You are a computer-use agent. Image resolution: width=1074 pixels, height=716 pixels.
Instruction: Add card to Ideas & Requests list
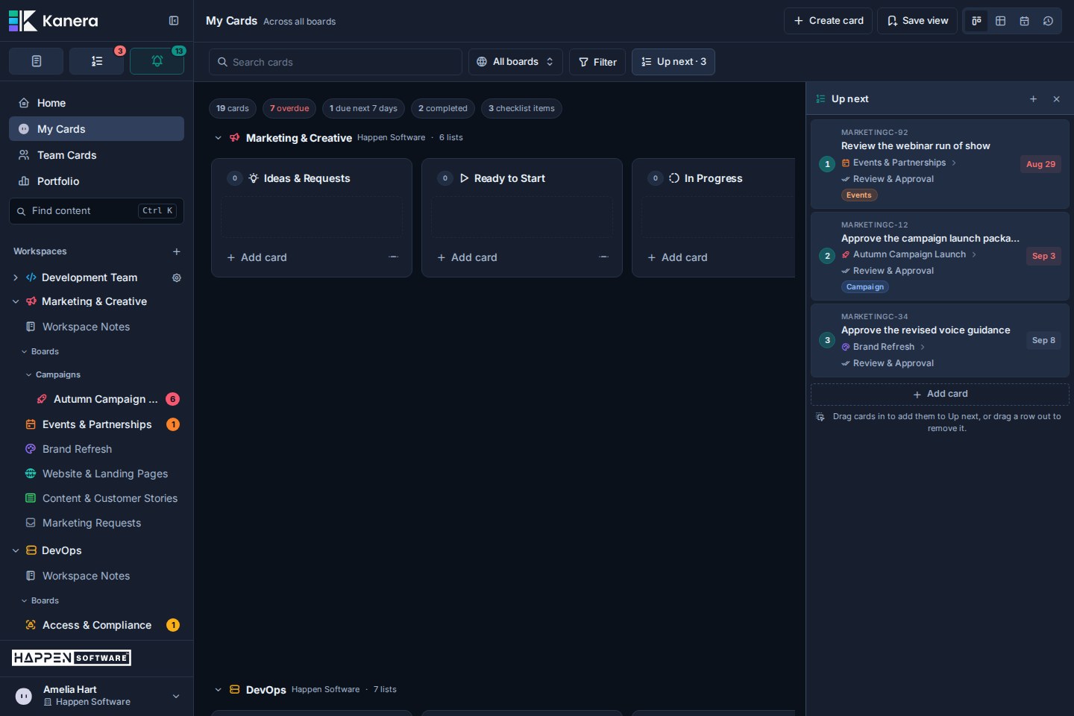(257, 257)
